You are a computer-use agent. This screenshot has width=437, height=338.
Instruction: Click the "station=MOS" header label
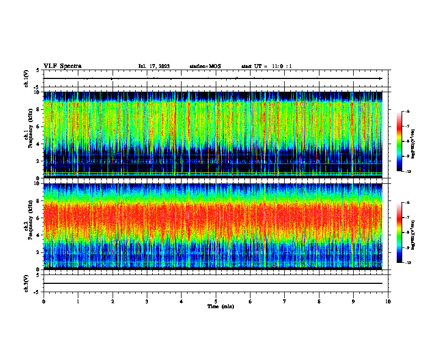click(205, 66)
